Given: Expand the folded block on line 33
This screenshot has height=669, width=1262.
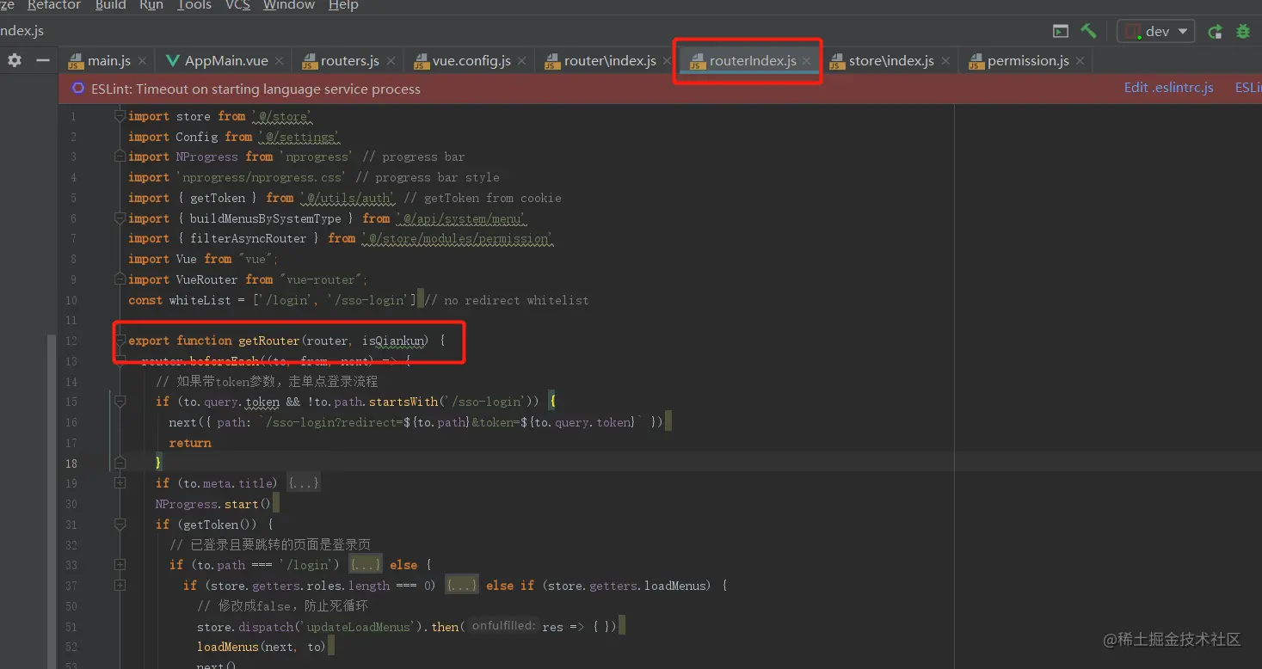Looking at the screenshot, I should (120, 565).
